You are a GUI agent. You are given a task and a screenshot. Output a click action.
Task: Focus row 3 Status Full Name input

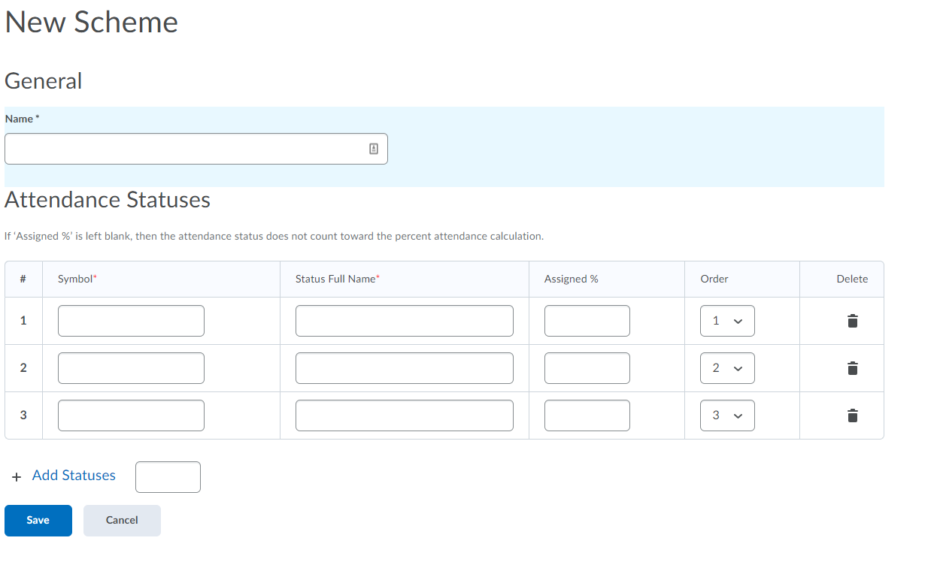coord(404,415)
